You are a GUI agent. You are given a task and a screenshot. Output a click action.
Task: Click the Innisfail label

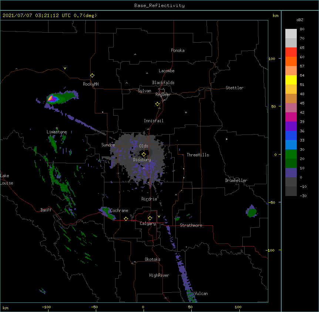(154, 121)
